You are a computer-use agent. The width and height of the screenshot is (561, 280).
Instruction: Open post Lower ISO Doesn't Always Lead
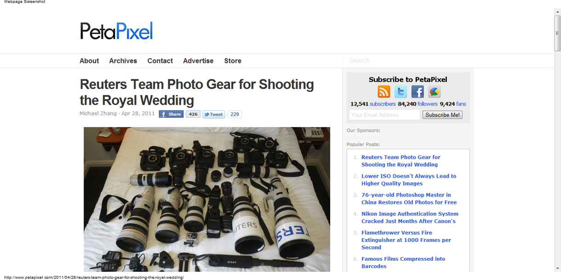(x=409, y=179)
